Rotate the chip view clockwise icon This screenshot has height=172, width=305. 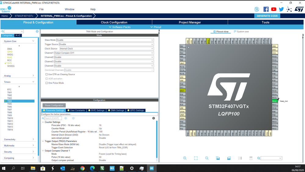point(218,158)
